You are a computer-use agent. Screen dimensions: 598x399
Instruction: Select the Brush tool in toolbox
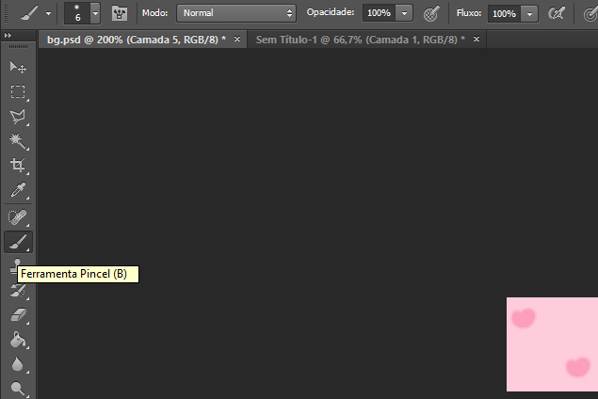pos(18,242)
